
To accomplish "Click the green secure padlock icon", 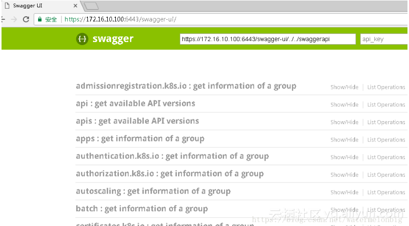I will tap(40, 19).
